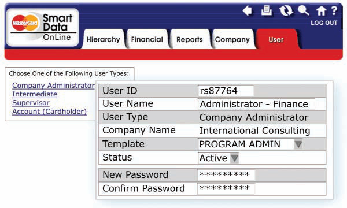Screen dimensions: 347x208
Task: Click the New Password field
Action: click(226, 175)
